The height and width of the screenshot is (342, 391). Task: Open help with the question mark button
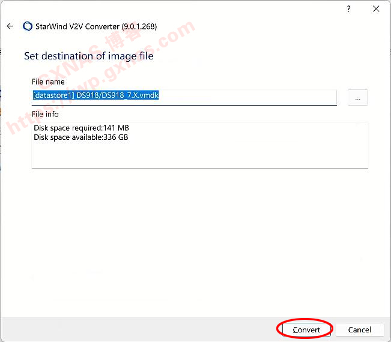[x=348, y=9]
